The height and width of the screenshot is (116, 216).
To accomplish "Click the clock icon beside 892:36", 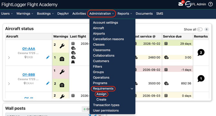I will point(166,83).
